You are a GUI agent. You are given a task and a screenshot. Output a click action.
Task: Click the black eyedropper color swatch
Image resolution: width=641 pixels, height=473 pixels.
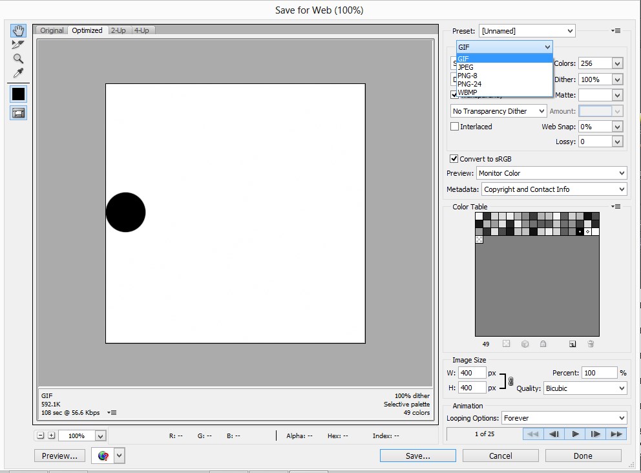(18, 94)
